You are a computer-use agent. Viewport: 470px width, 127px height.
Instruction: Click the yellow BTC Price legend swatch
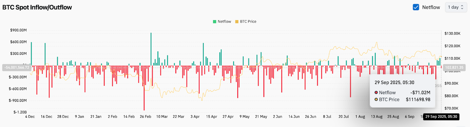(x=237, y=22)
